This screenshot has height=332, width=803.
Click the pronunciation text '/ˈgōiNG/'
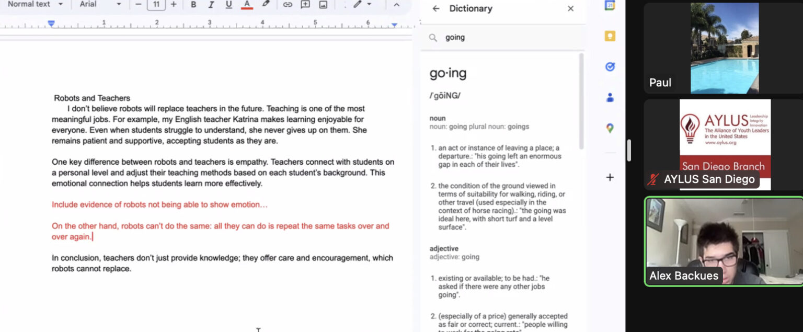tap(445, 96)
